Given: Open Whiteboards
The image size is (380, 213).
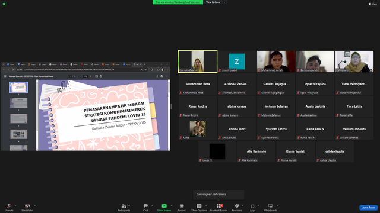Looking at the screenshot, I should (270, 207).
